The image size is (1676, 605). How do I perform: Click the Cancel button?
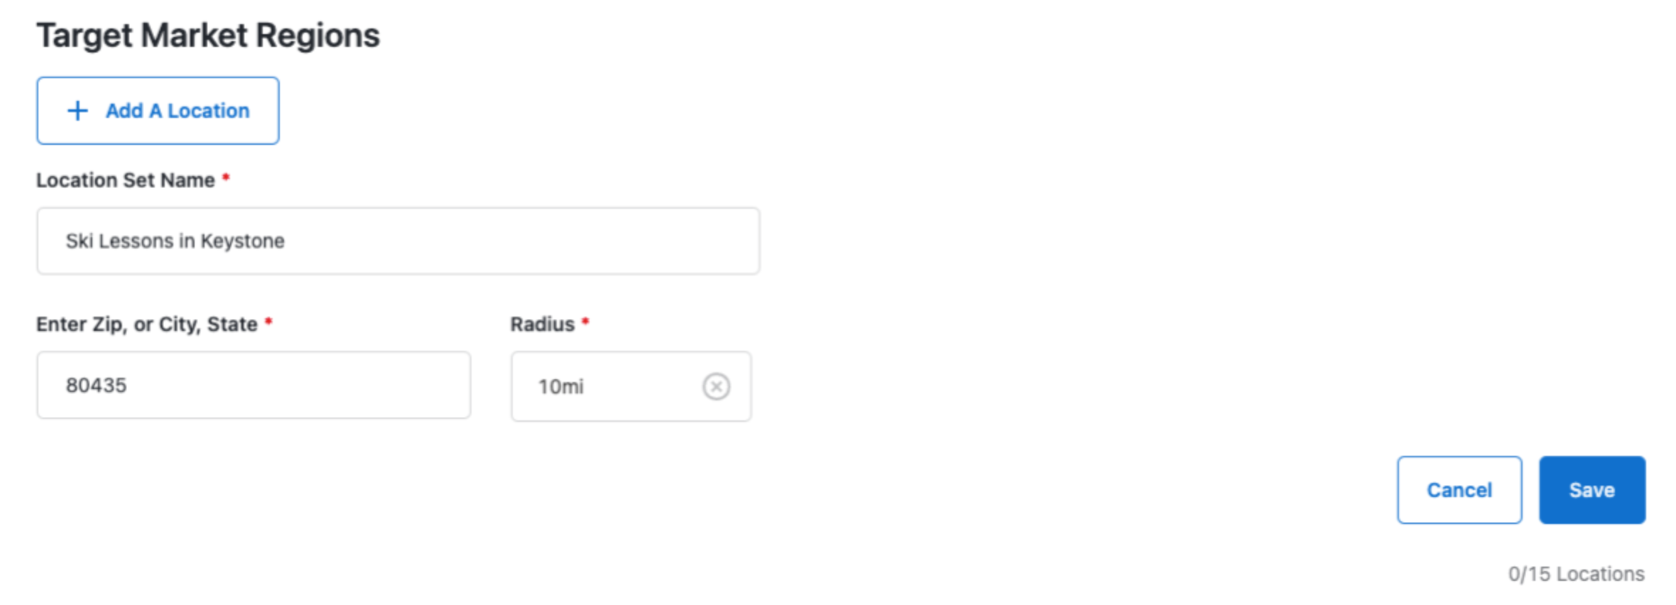[x=1459, y=489]
